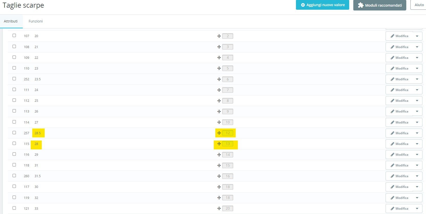The image size is (426, 214).
Task: Edit the size 28 value via Modifica
Action: [x=399, y=144]
